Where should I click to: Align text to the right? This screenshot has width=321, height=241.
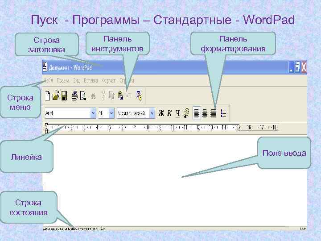point(213,113)
